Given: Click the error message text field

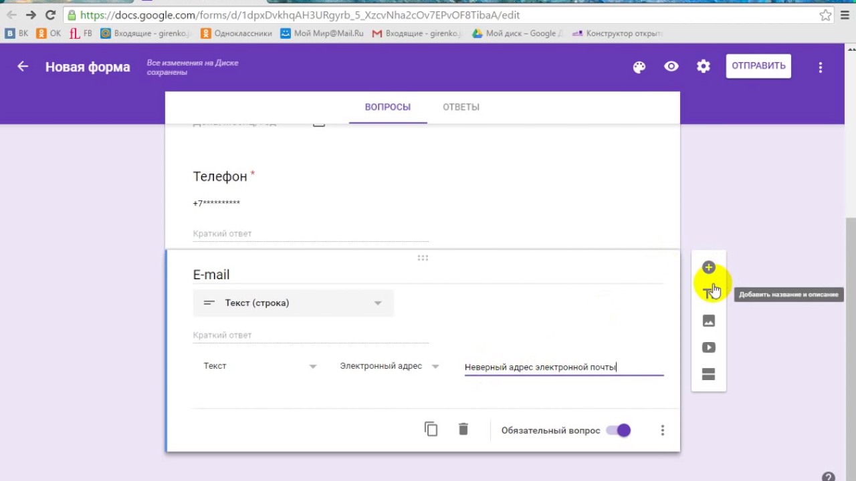Looking at the screenshot, I should point(564,367).
